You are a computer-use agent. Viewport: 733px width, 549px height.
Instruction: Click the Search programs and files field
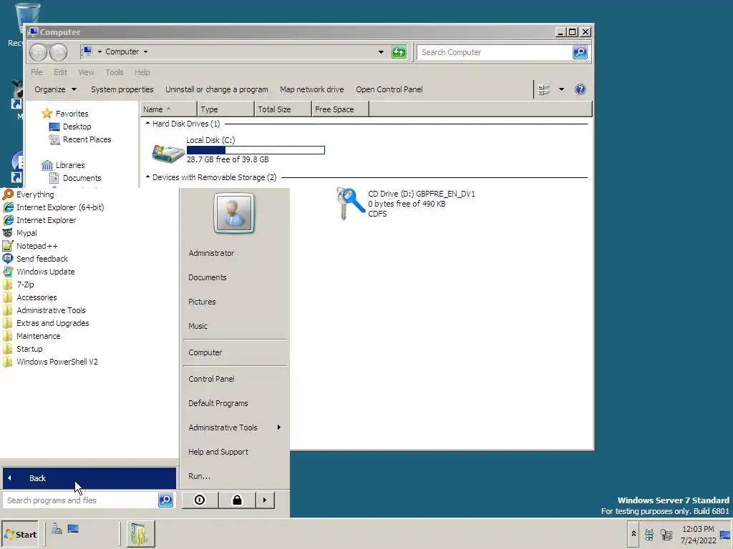80,500
